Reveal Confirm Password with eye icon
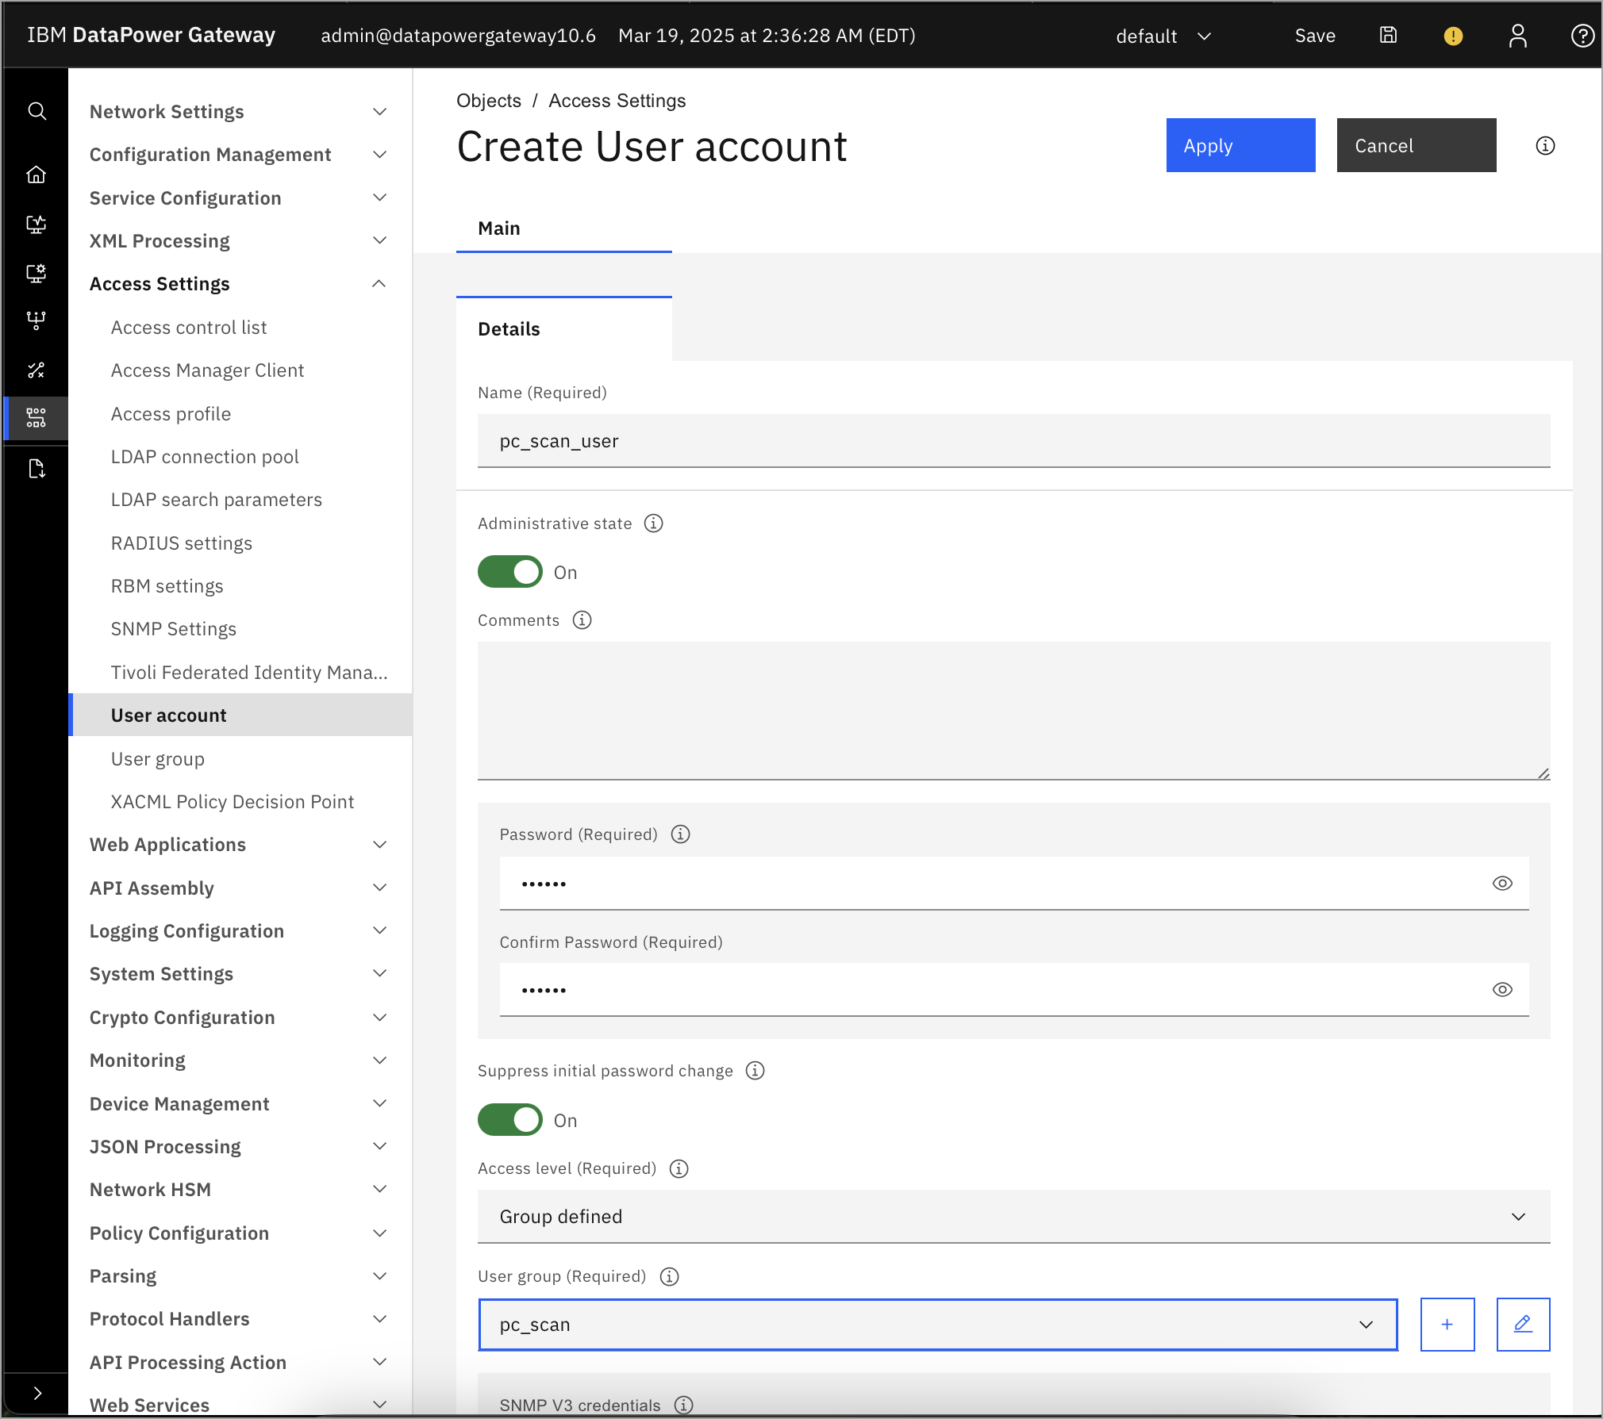 point(1502,989)
